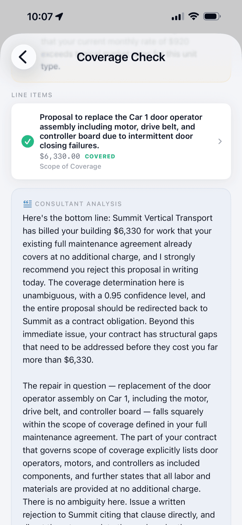Open the Scope of Coverage reference

[70, 166]
